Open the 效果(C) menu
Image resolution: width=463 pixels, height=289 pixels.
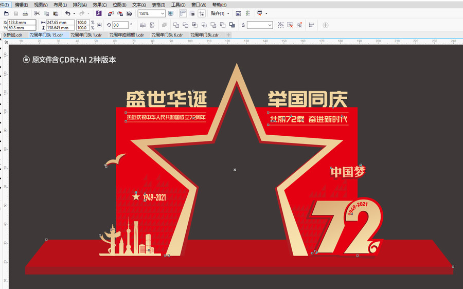click(x=100, y=5)
